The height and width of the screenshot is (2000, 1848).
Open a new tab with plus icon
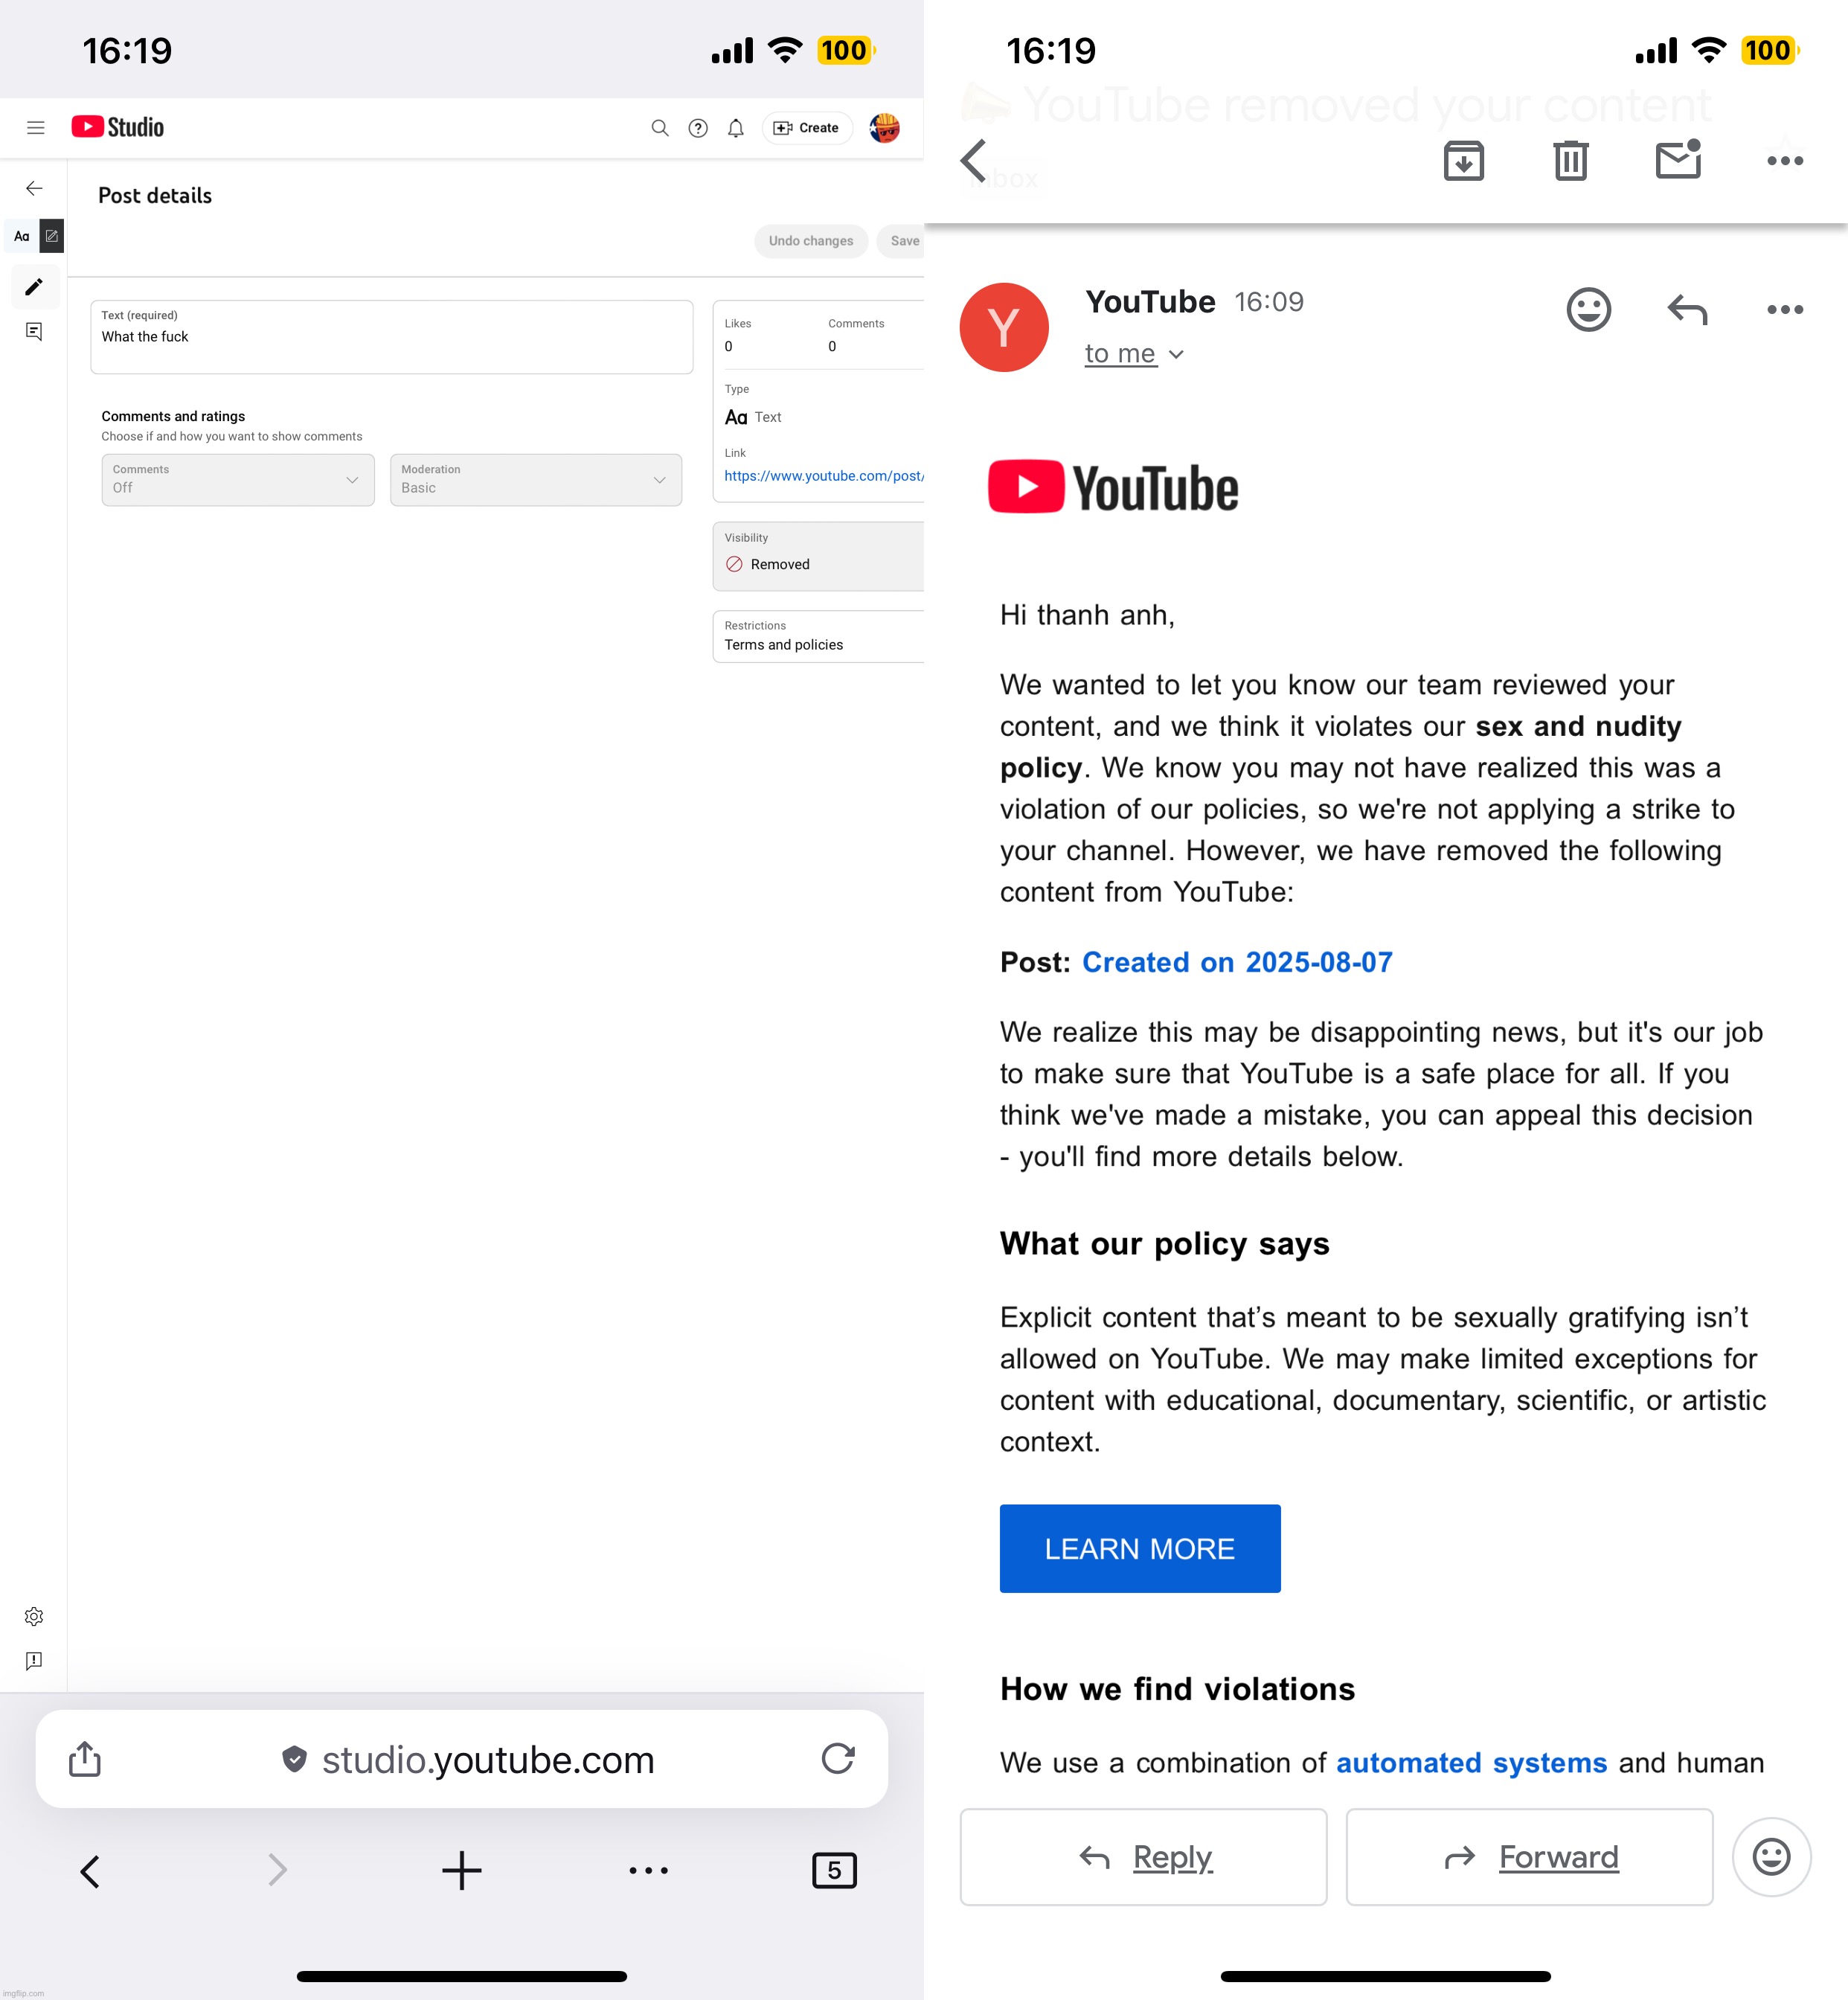462,1870
